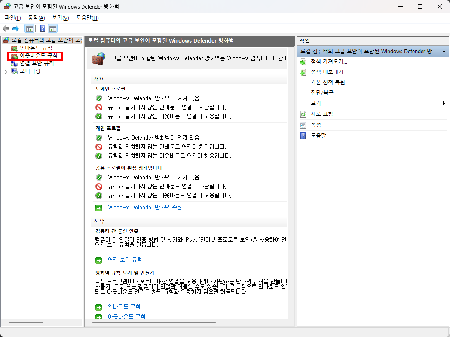
Task: Click the 도움말 help icon in actions pane
Action: click(303, 136)
